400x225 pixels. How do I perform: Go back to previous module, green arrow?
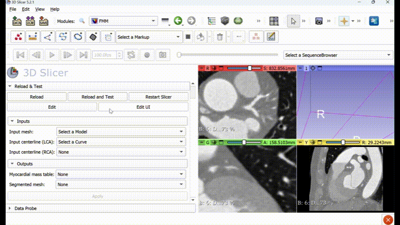pos(178,21)
